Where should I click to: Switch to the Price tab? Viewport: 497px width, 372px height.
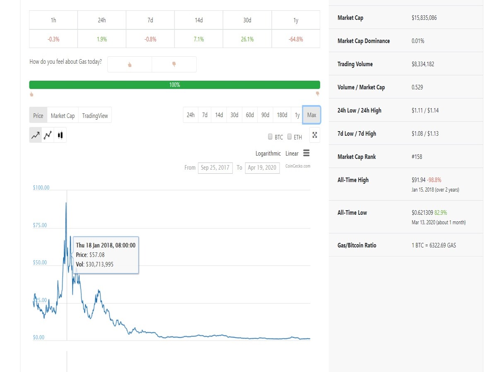pos(38,115)
